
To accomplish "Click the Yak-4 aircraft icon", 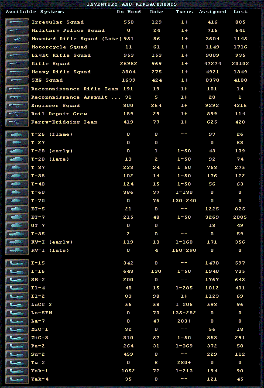I will point(17,379).
